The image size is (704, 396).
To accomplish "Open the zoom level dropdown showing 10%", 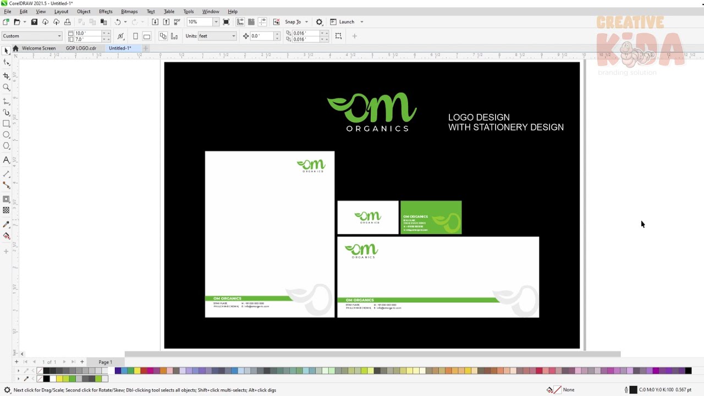I will tap(216, 22).
